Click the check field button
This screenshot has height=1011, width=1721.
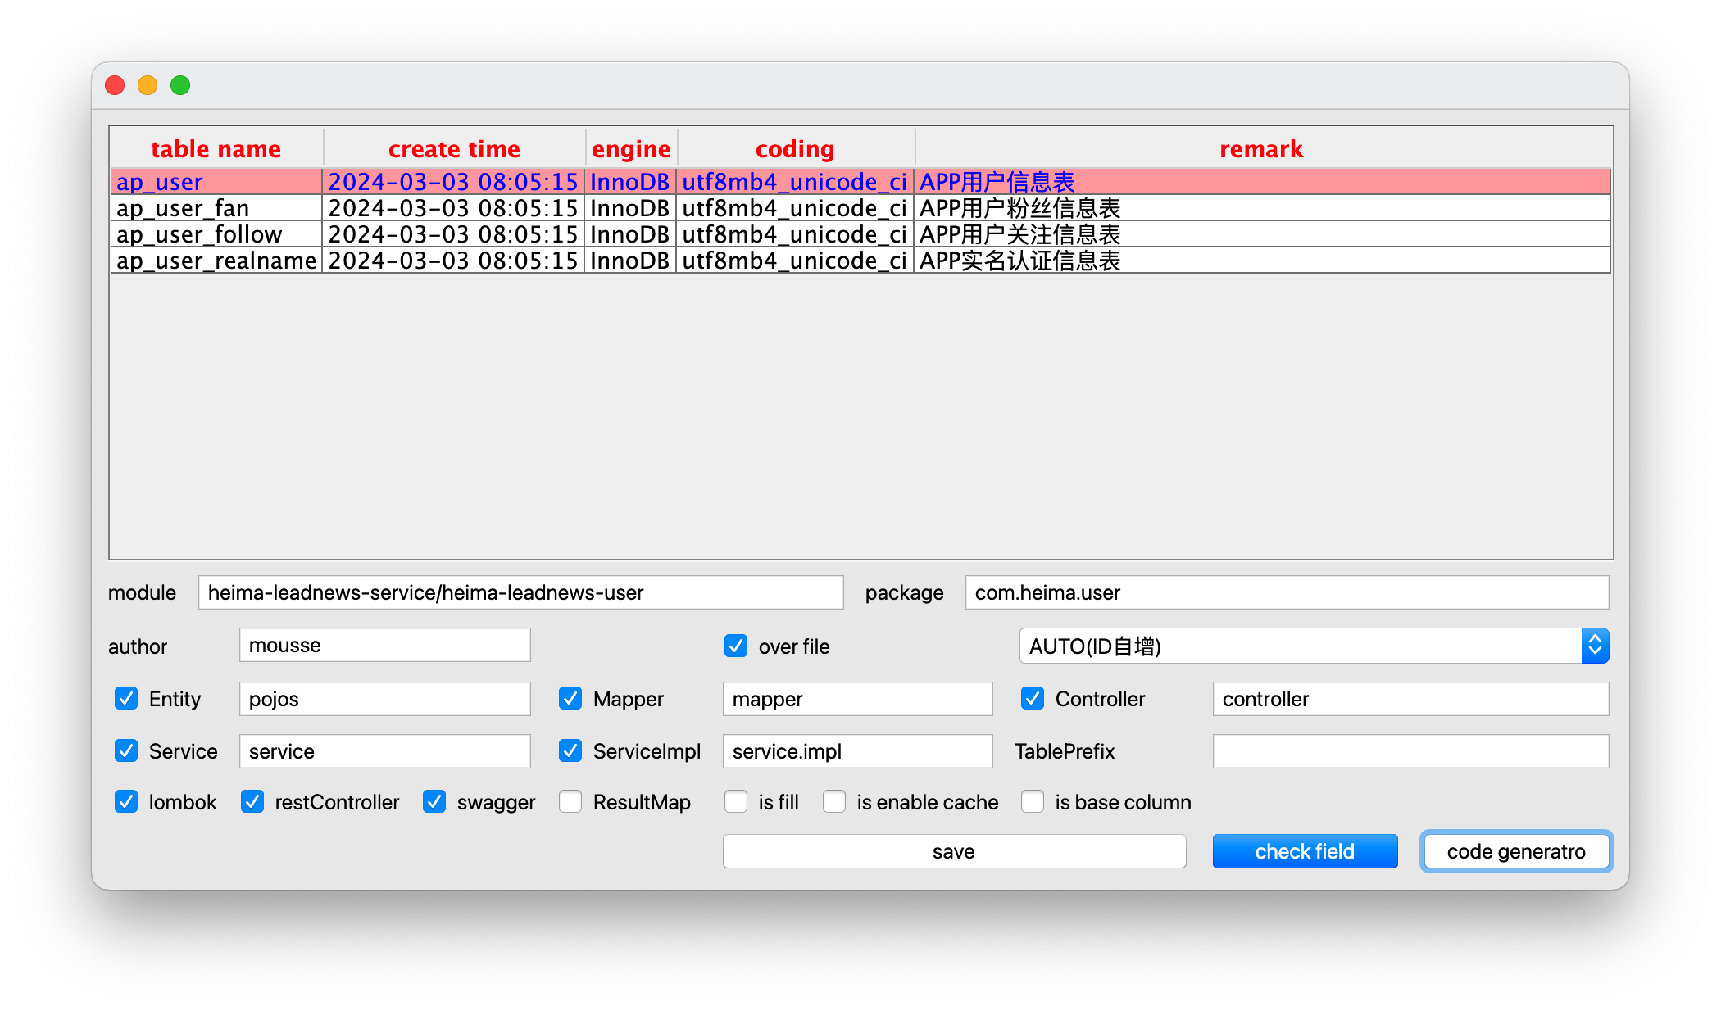(x=1305, y=851)
